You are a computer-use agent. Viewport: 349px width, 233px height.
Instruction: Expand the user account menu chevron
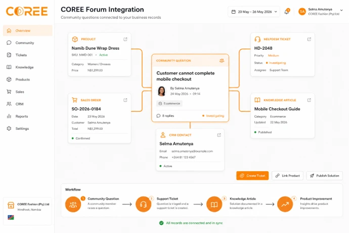coord(341,10)
